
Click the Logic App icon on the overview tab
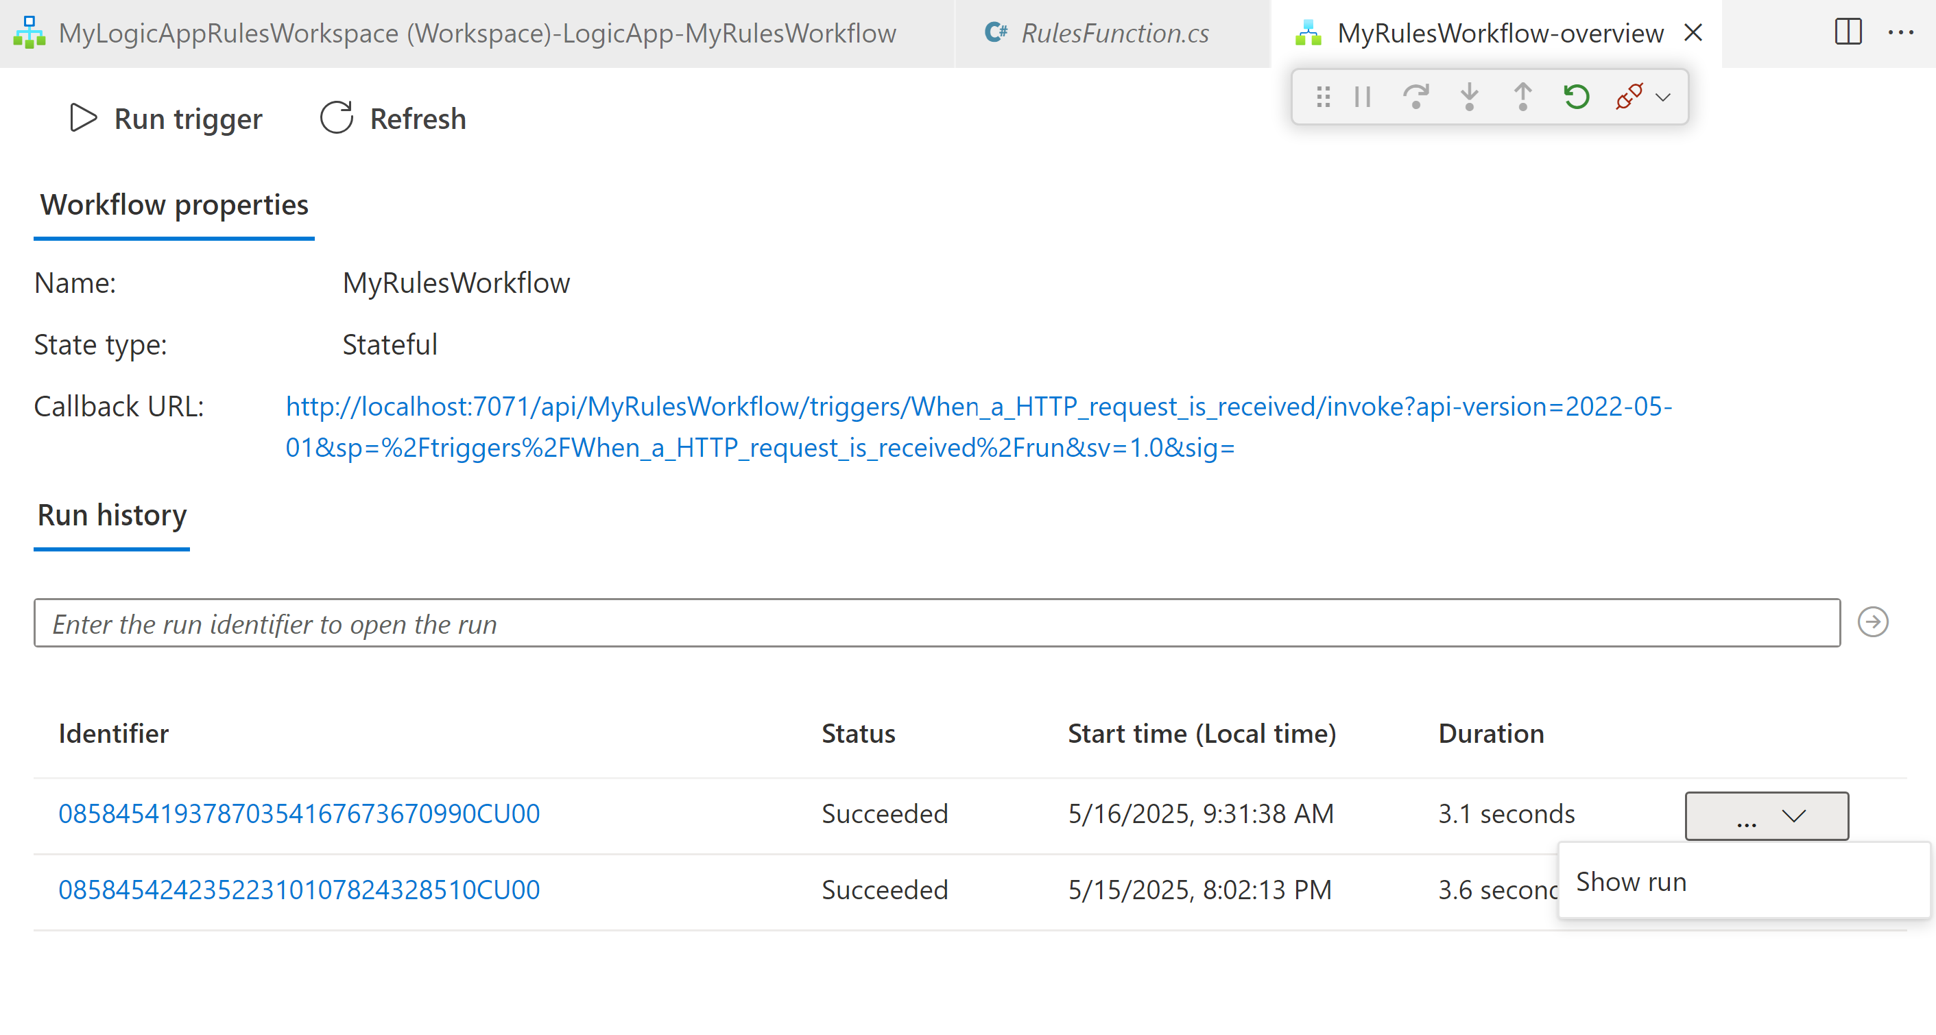coord(1308,32)
